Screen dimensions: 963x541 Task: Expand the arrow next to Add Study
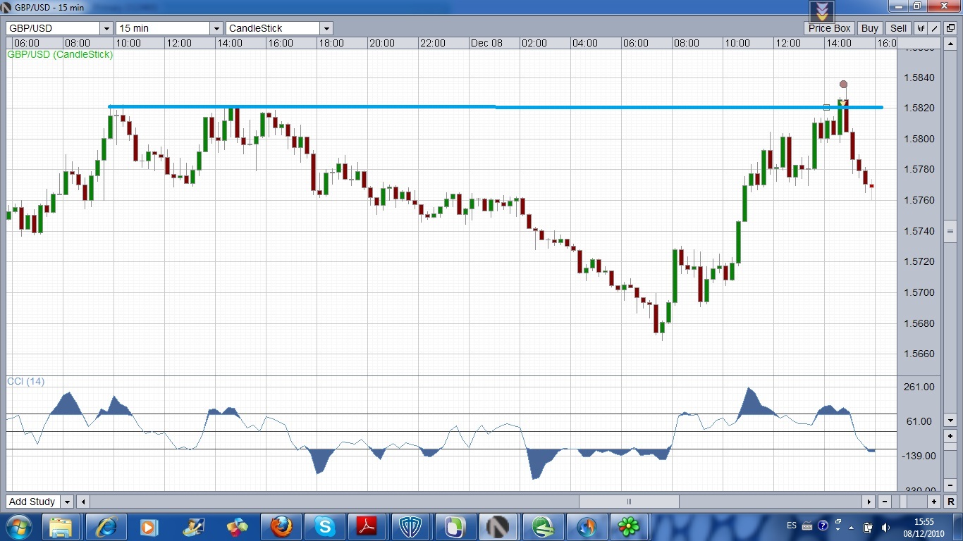[x=67, y=502]
